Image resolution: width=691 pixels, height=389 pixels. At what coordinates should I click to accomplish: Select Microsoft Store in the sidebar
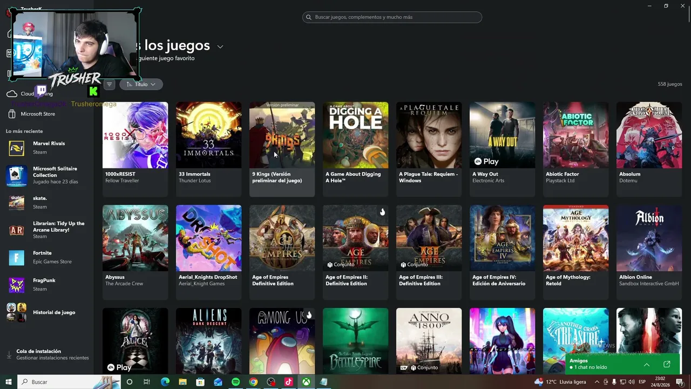tap(38, 114)
